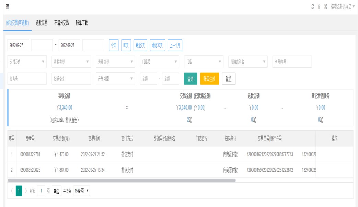The height and width of the screenshot is (207, 358).
Task: Switch to the 退款交易 tab
Action: (x=42, y=23)
